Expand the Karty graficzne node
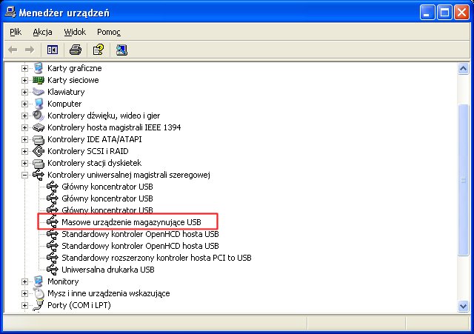Screen dimensions: 474x334 (24, 68)
